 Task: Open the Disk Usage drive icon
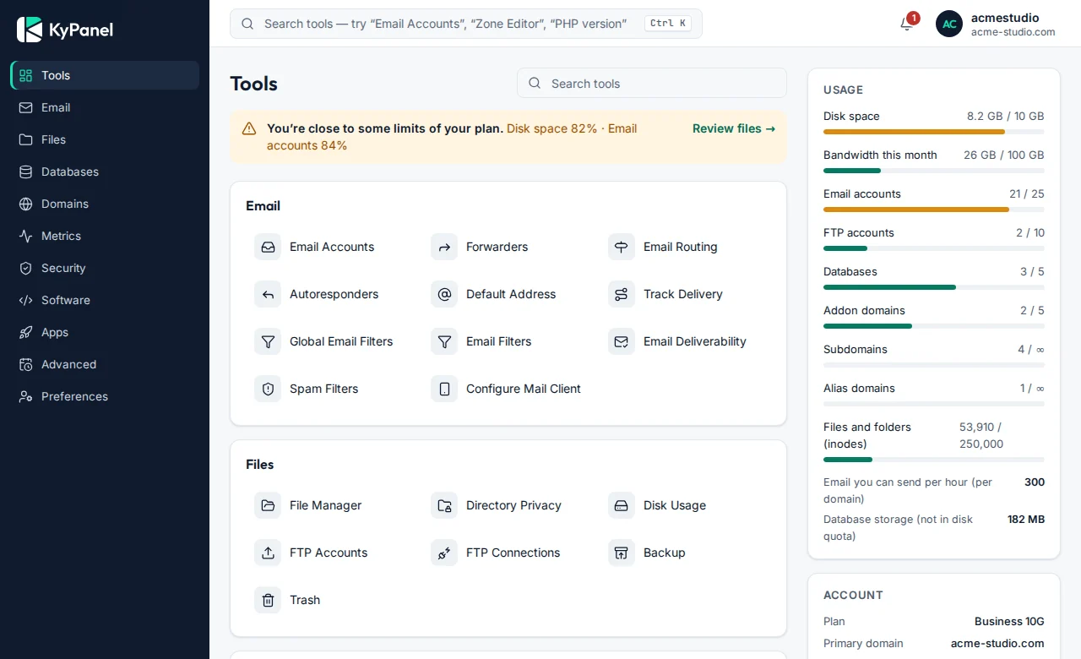tap(622, 505)
